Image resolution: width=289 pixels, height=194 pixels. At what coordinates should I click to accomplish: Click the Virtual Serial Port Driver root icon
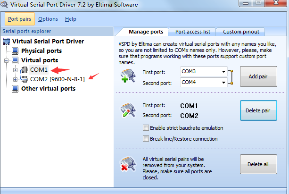[6, 42]
